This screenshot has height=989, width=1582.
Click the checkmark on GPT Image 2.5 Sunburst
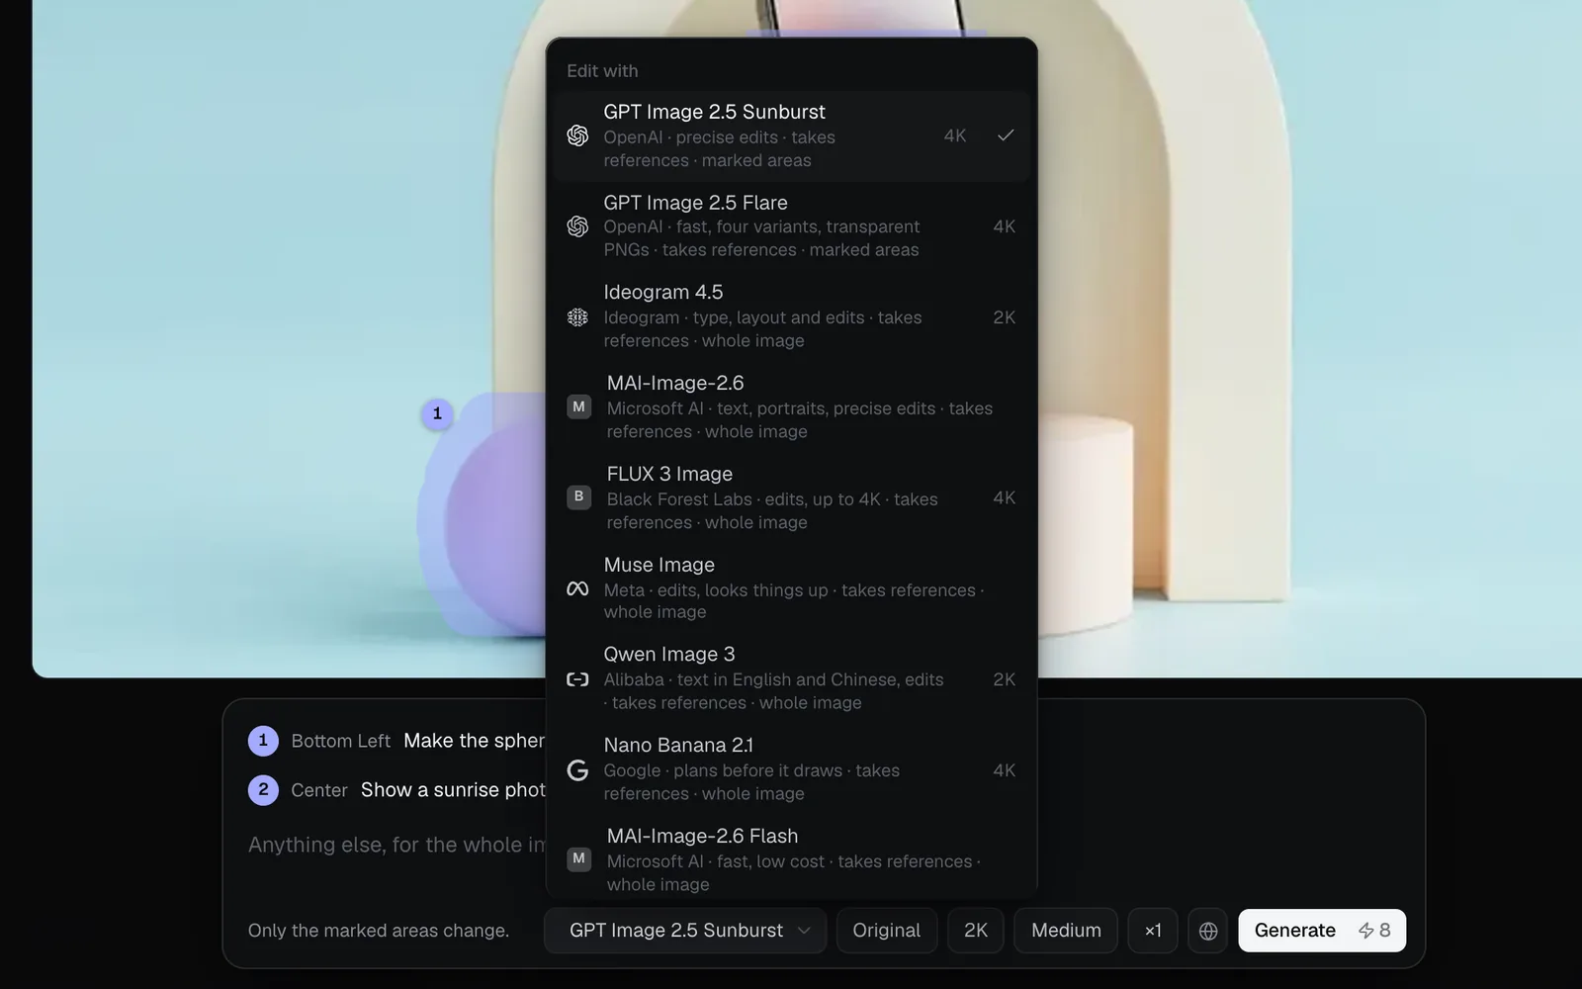1006,135
